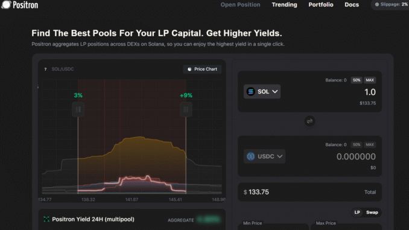Click the Positron wordmark
The height and width of the screenshot is (230, 409).
coord(25,5)
